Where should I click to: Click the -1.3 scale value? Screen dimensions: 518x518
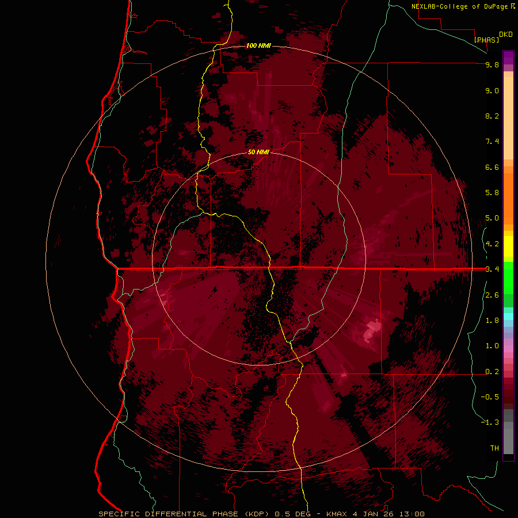click(490, 422)
